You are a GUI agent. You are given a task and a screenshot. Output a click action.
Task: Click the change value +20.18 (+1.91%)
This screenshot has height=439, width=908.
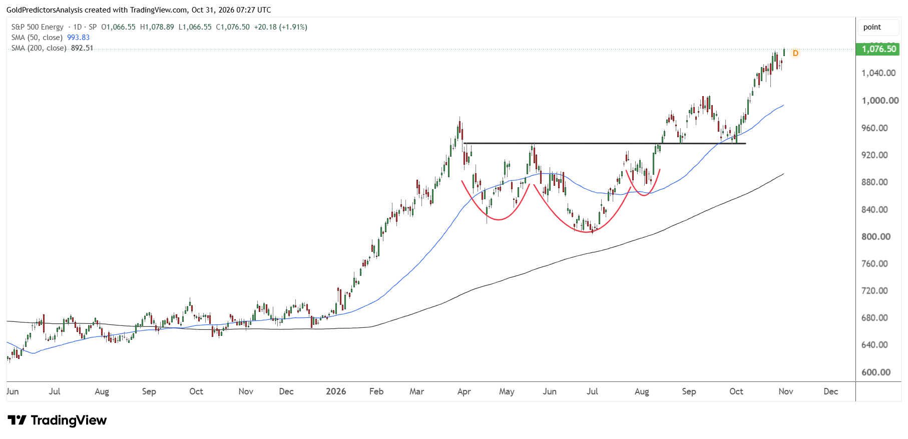pos(281,27)
